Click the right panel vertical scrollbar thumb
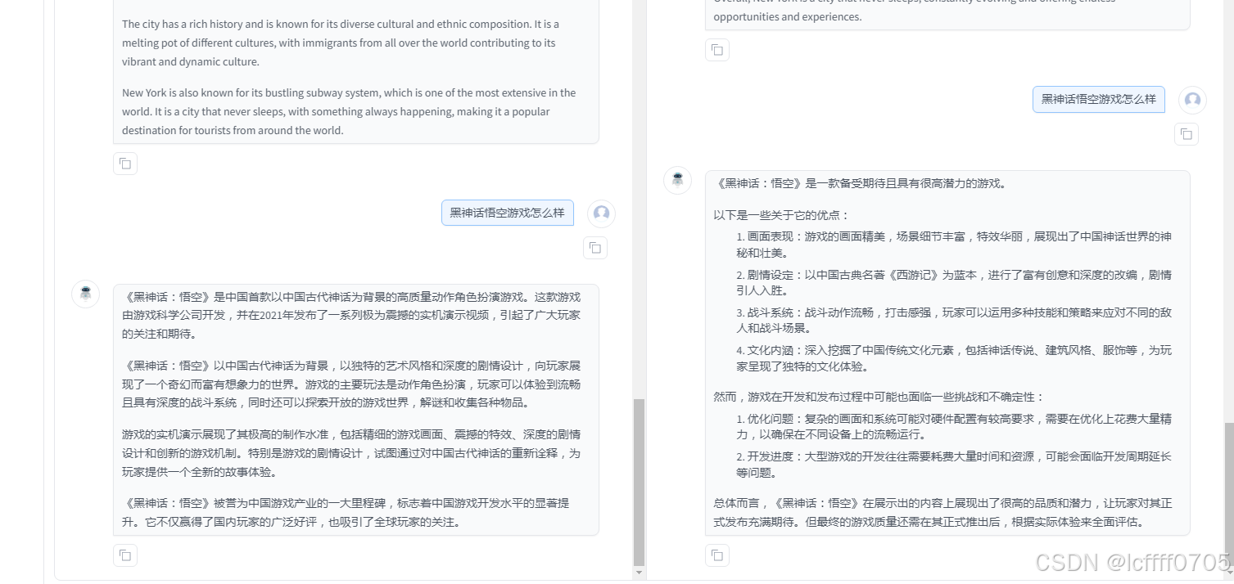The height and width of the screenshot is (584, 1234). pos(1229,493)
